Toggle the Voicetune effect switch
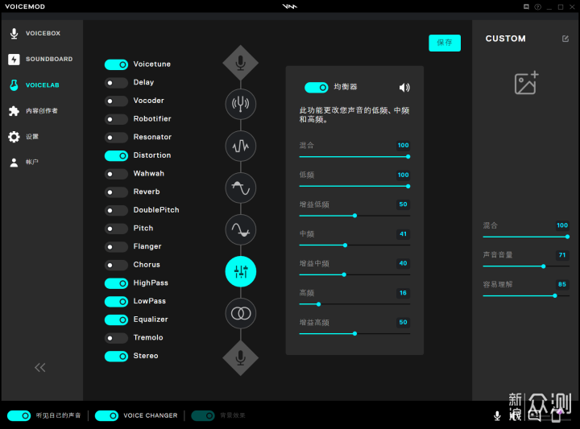 point(116,64)
